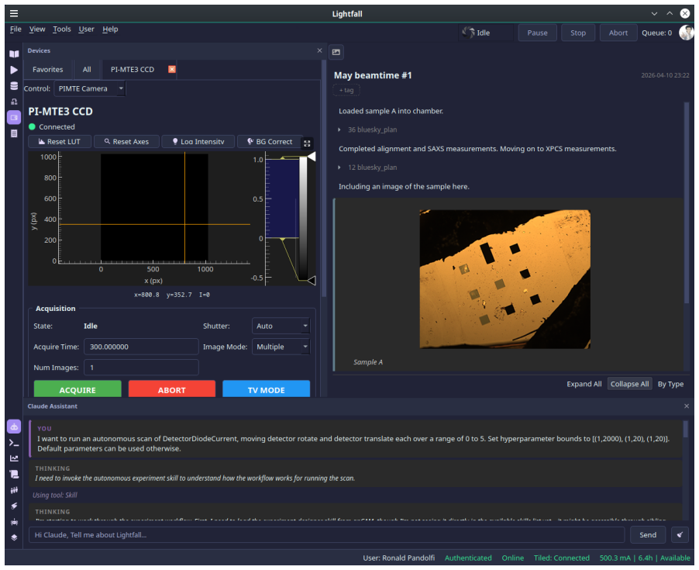The width and height of the screenshot is (699, 570).
Task: Open the View menu
Action: [37, 29]
